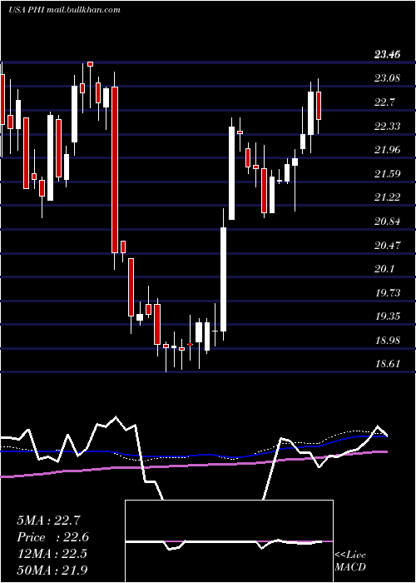
Task: Click the '<<Live MACD' label
Action: click(350, 561)
